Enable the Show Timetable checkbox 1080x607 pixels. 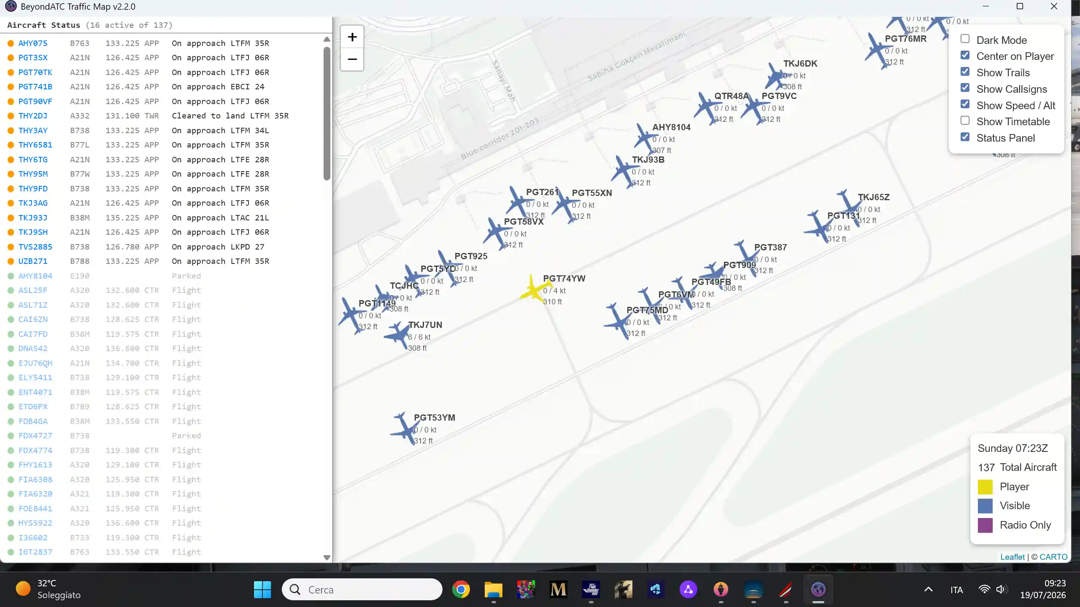tap(965, 121)
